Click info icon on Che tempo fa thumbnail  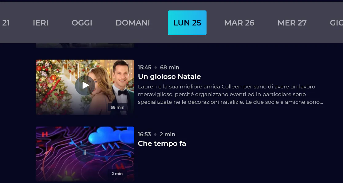pos(85,152)
